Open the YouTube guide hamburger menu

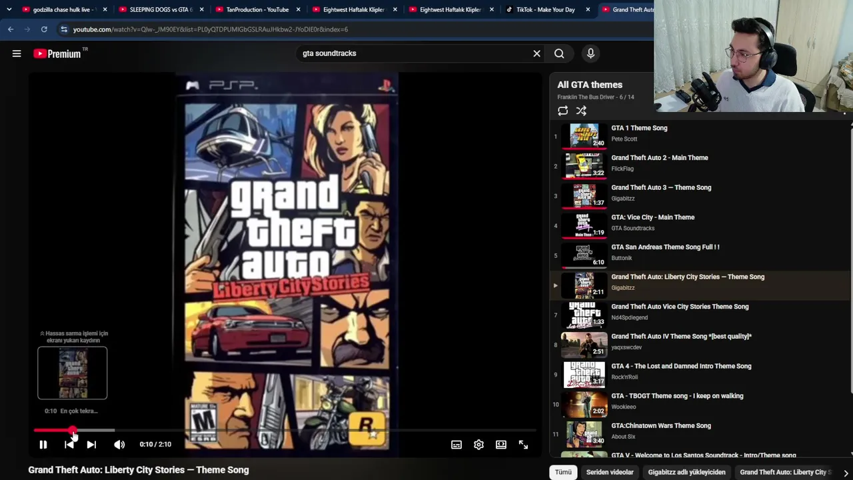(x=17, y=53)
